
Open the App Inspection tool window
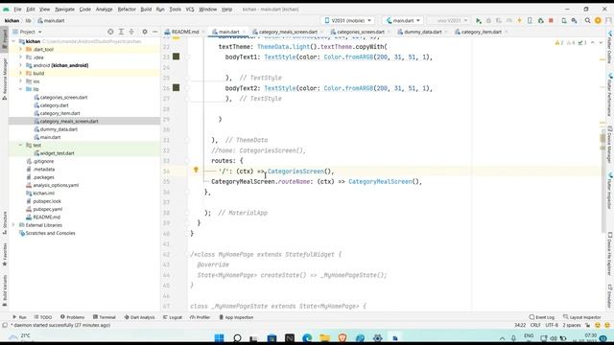pyautogui.click(x=236, y=317)
